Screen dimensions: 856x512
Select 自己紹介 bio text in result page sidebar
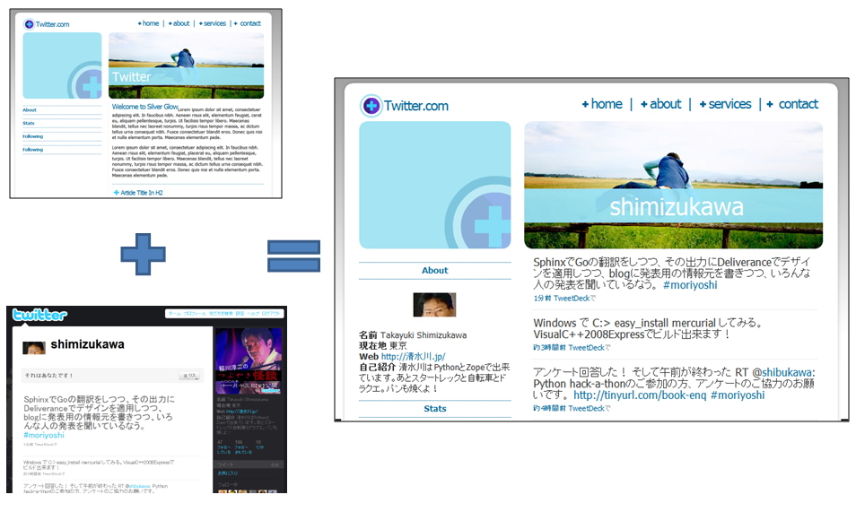[x=434, y=377]
